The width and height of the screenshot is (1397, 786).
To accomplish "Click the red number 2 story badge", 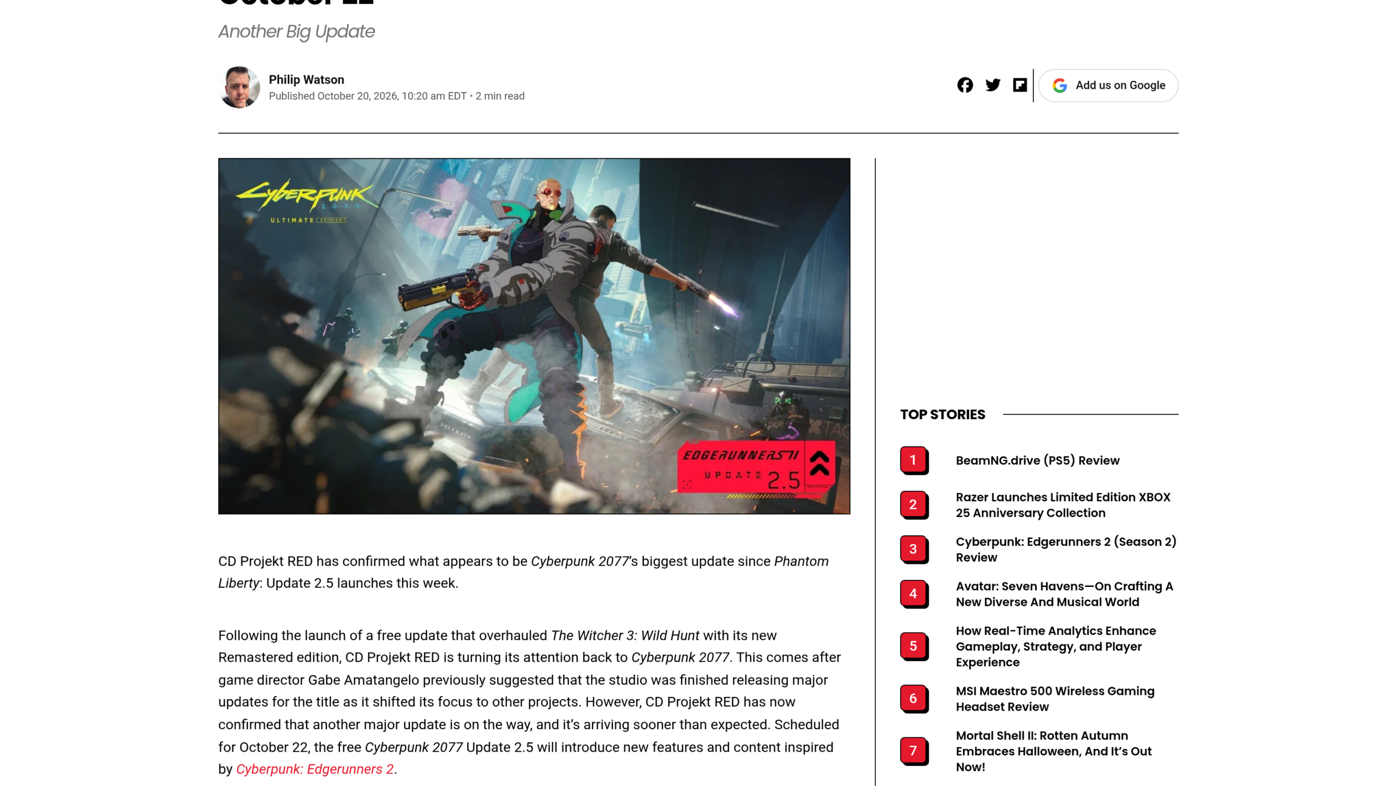I will click(x=914, y=505).
